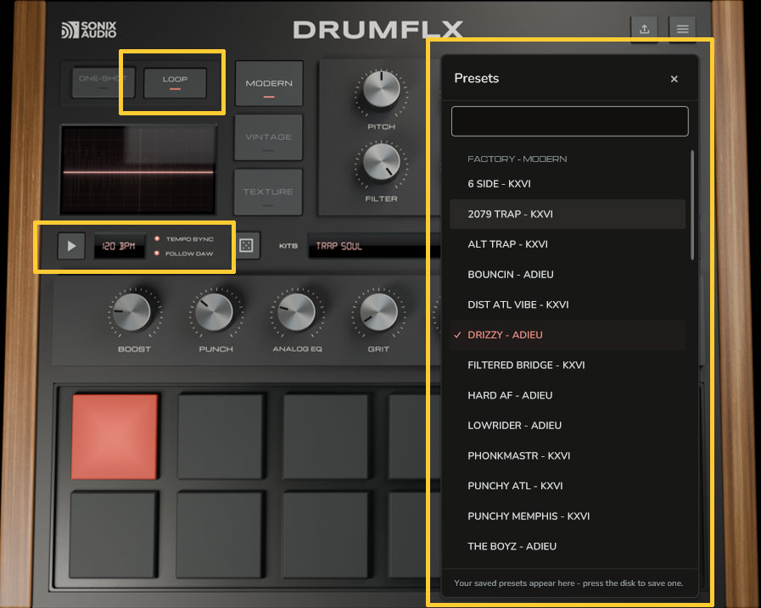Toggle Tempo Sync
The width and height of the screenshot is (761, 608).
[x=184, y=239]
